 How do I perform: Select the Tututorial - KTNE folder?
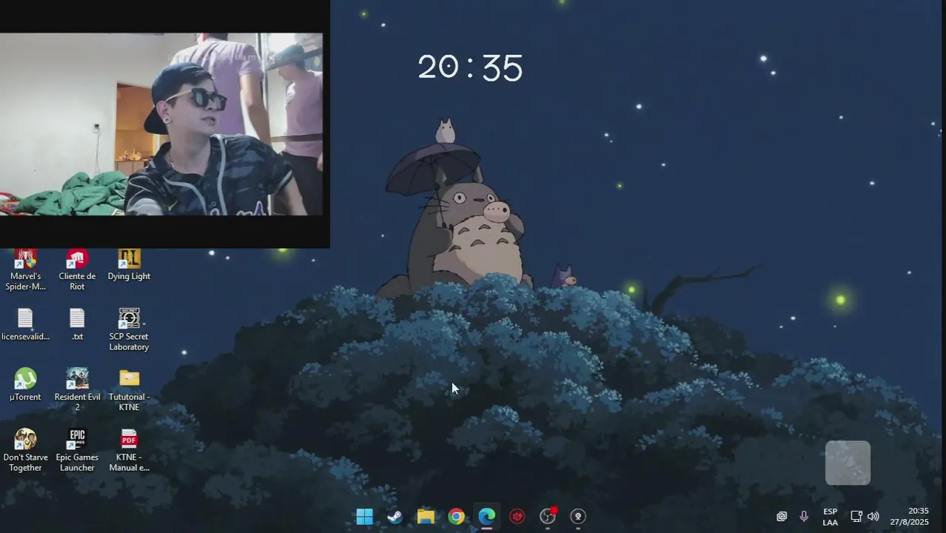click(129, 390)
